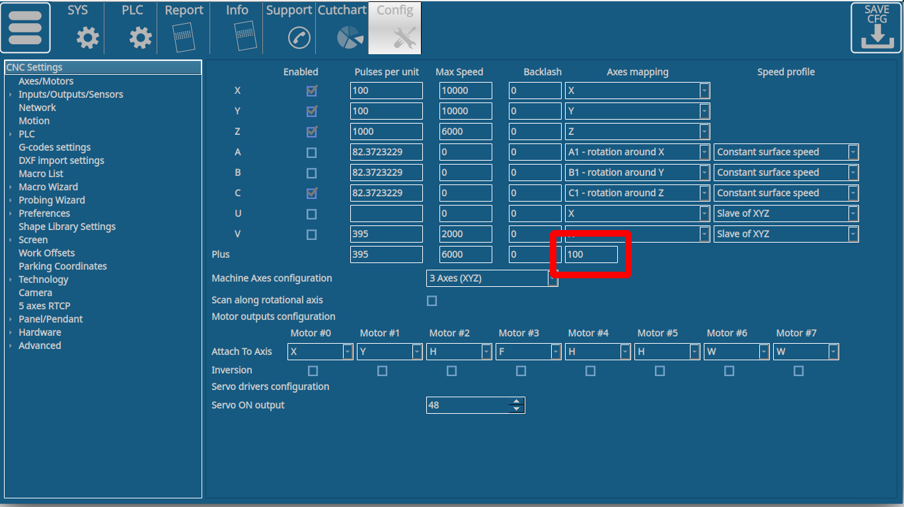Image resolution: width=904 pixels, height=507 pixels.
Task: Open the PLC gear settings
Action: tap(139, 38)
